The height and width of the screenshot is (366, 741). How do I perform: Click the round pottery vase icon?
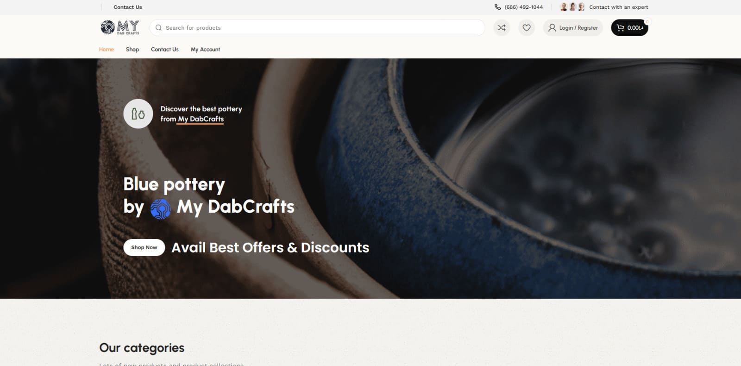point(138,114)
